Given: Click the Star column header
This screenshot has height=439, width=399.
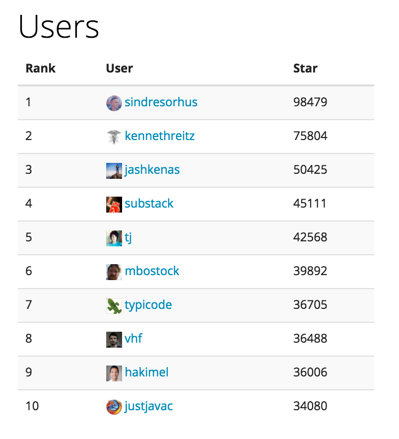Looking at the screenshot, I should 305,68.
